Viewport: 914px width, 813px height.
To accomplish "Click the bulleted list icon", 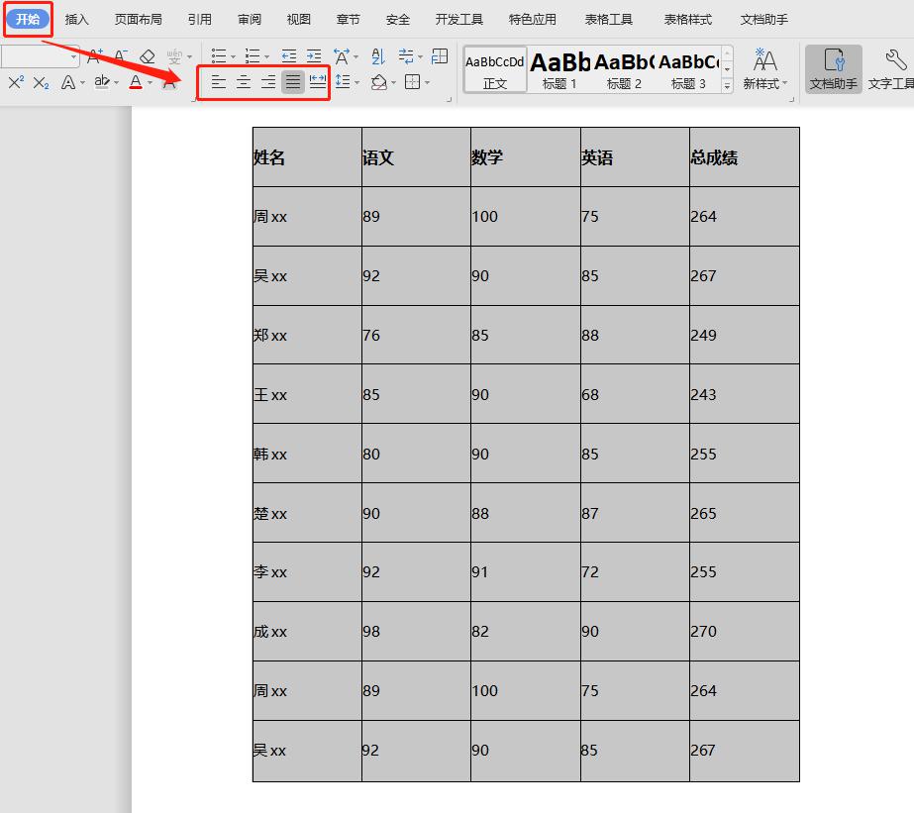I will pos(219,55).
